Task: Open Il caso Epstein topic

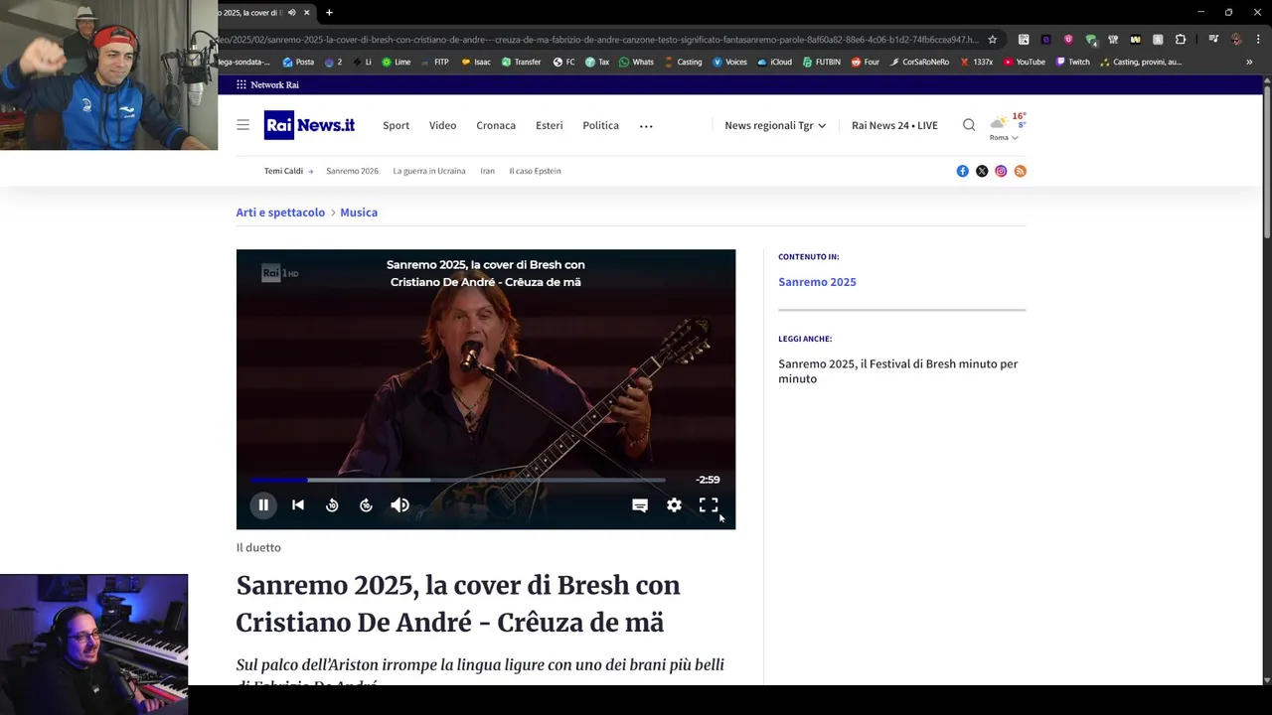Action: point(535,171)
